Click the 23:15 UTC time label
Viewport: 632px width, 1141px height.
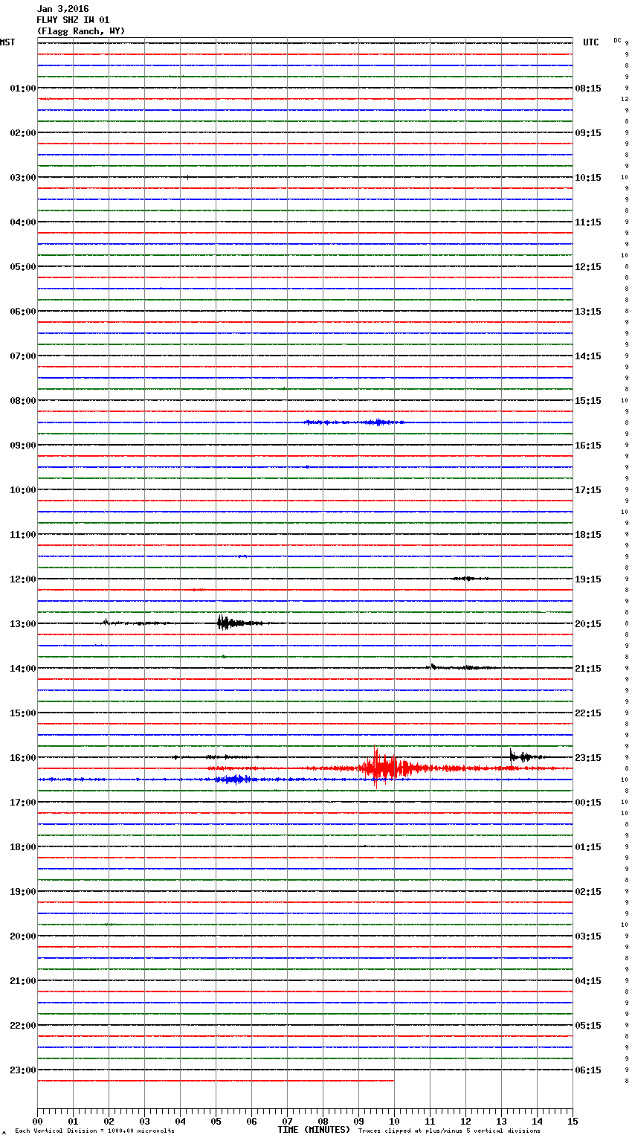[x=588, y=758]
